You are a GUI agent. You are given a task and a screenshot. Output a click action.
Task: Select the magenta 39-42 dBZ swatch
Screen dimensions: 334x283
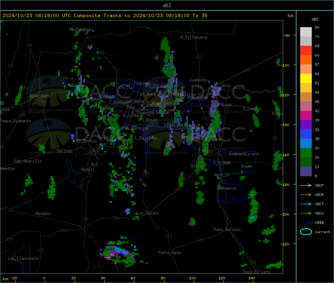click(306, 115)
